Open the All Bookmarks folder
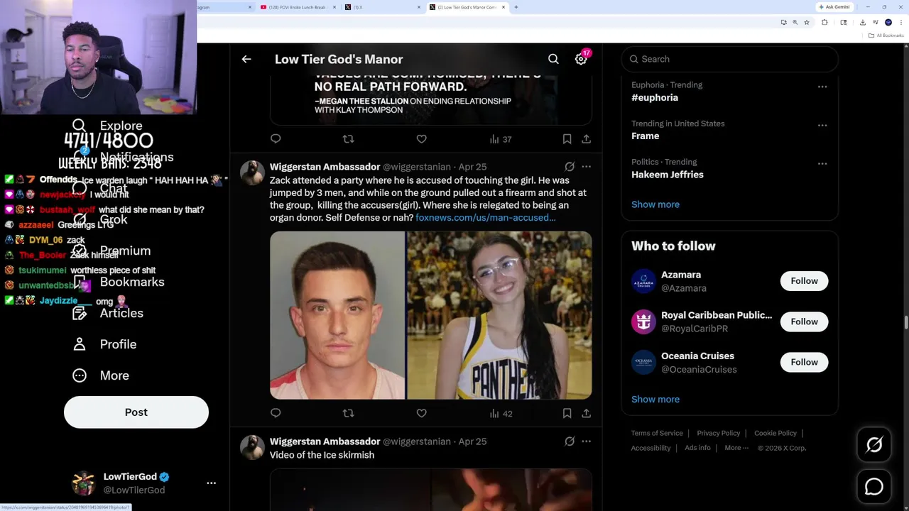909x511 pixels. pos(886,35)
